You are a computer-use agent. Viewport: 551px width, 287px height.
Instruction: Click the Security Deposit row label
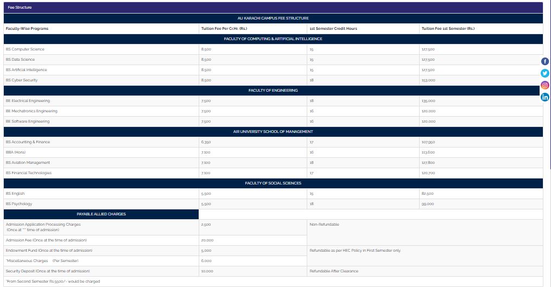pyautogui.click(x=48, y=271)
